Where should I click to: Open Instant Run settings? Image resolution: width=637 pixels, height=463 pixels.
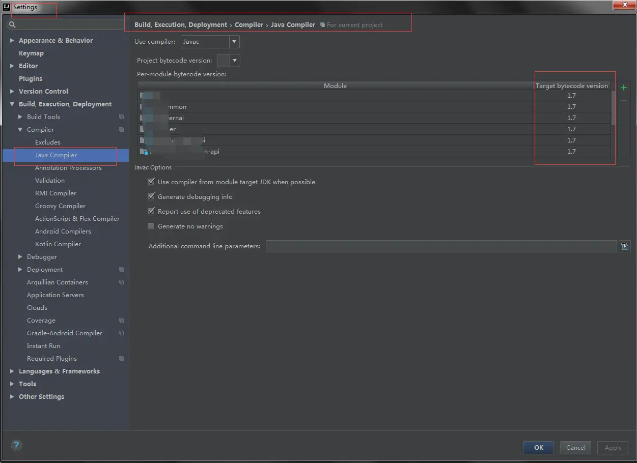43,345
